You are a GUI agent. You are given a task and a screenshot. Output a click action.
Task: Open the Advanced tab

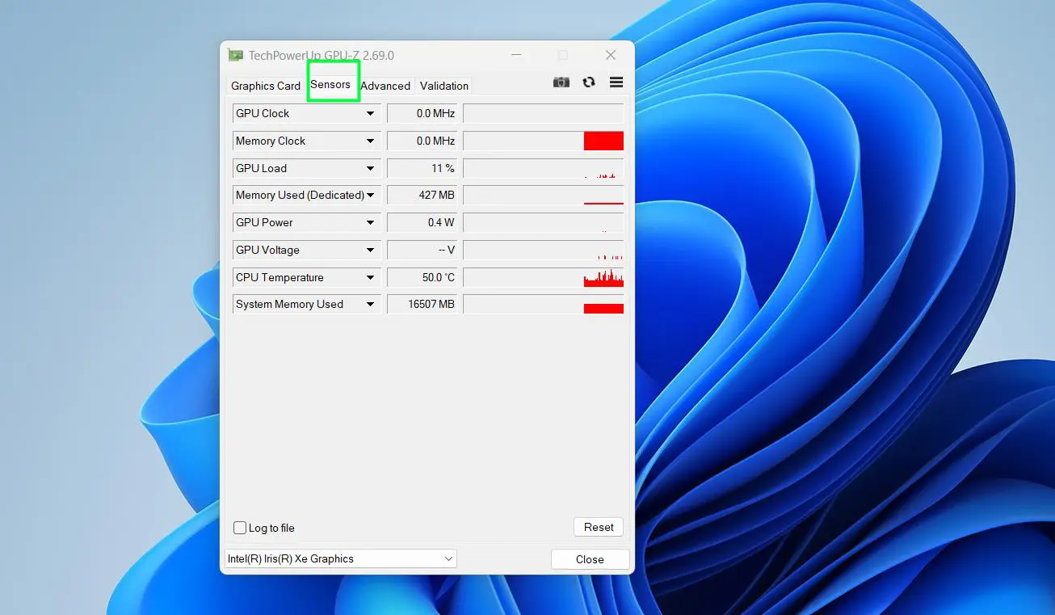[385, 86]
